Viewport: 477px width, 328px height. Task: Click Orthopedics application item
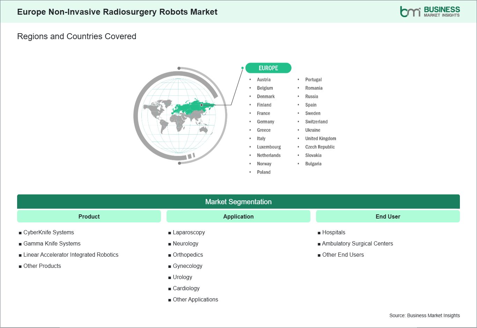pos(188,255)
